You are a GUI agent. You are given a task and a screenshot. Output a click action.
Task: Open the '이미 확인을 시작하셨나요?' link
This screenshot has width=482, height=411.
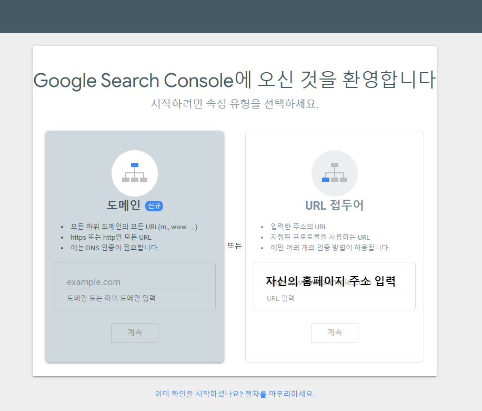click(x=235, y=394)
